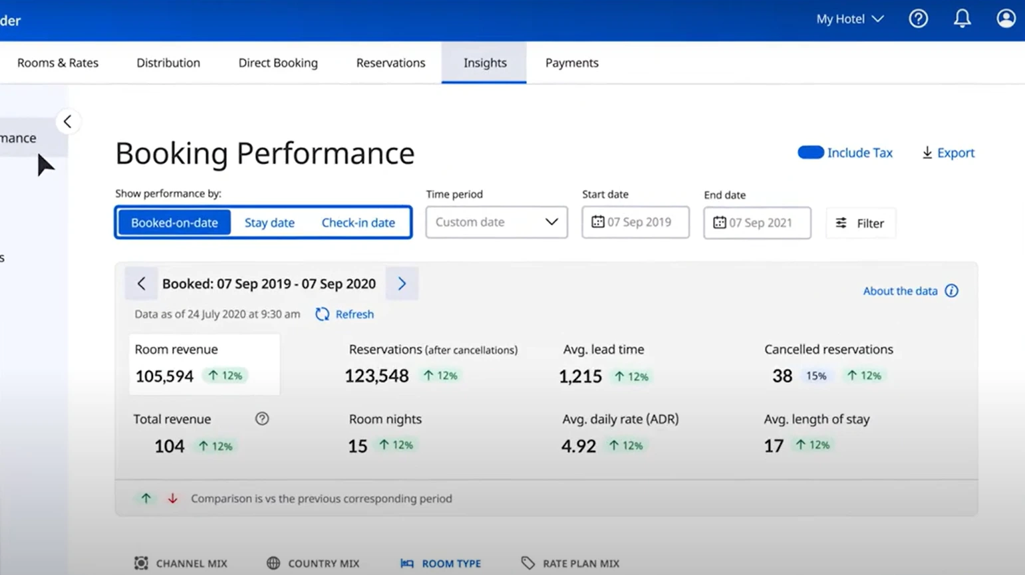Click the Export button
Viewport: 1025px width, 575px height.
click(948, 153)
